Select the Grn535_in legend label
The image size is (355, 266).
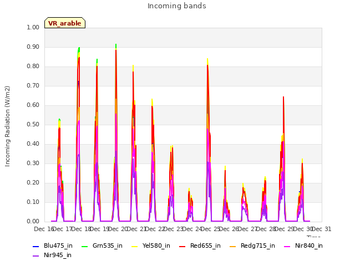pos(108,246)
